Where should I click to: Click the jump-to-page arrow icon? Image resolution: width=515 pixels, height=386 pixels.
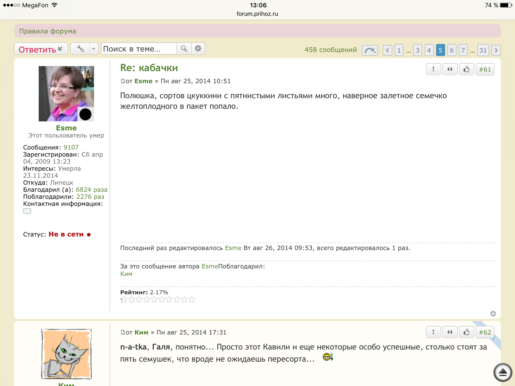pos(370,50)
